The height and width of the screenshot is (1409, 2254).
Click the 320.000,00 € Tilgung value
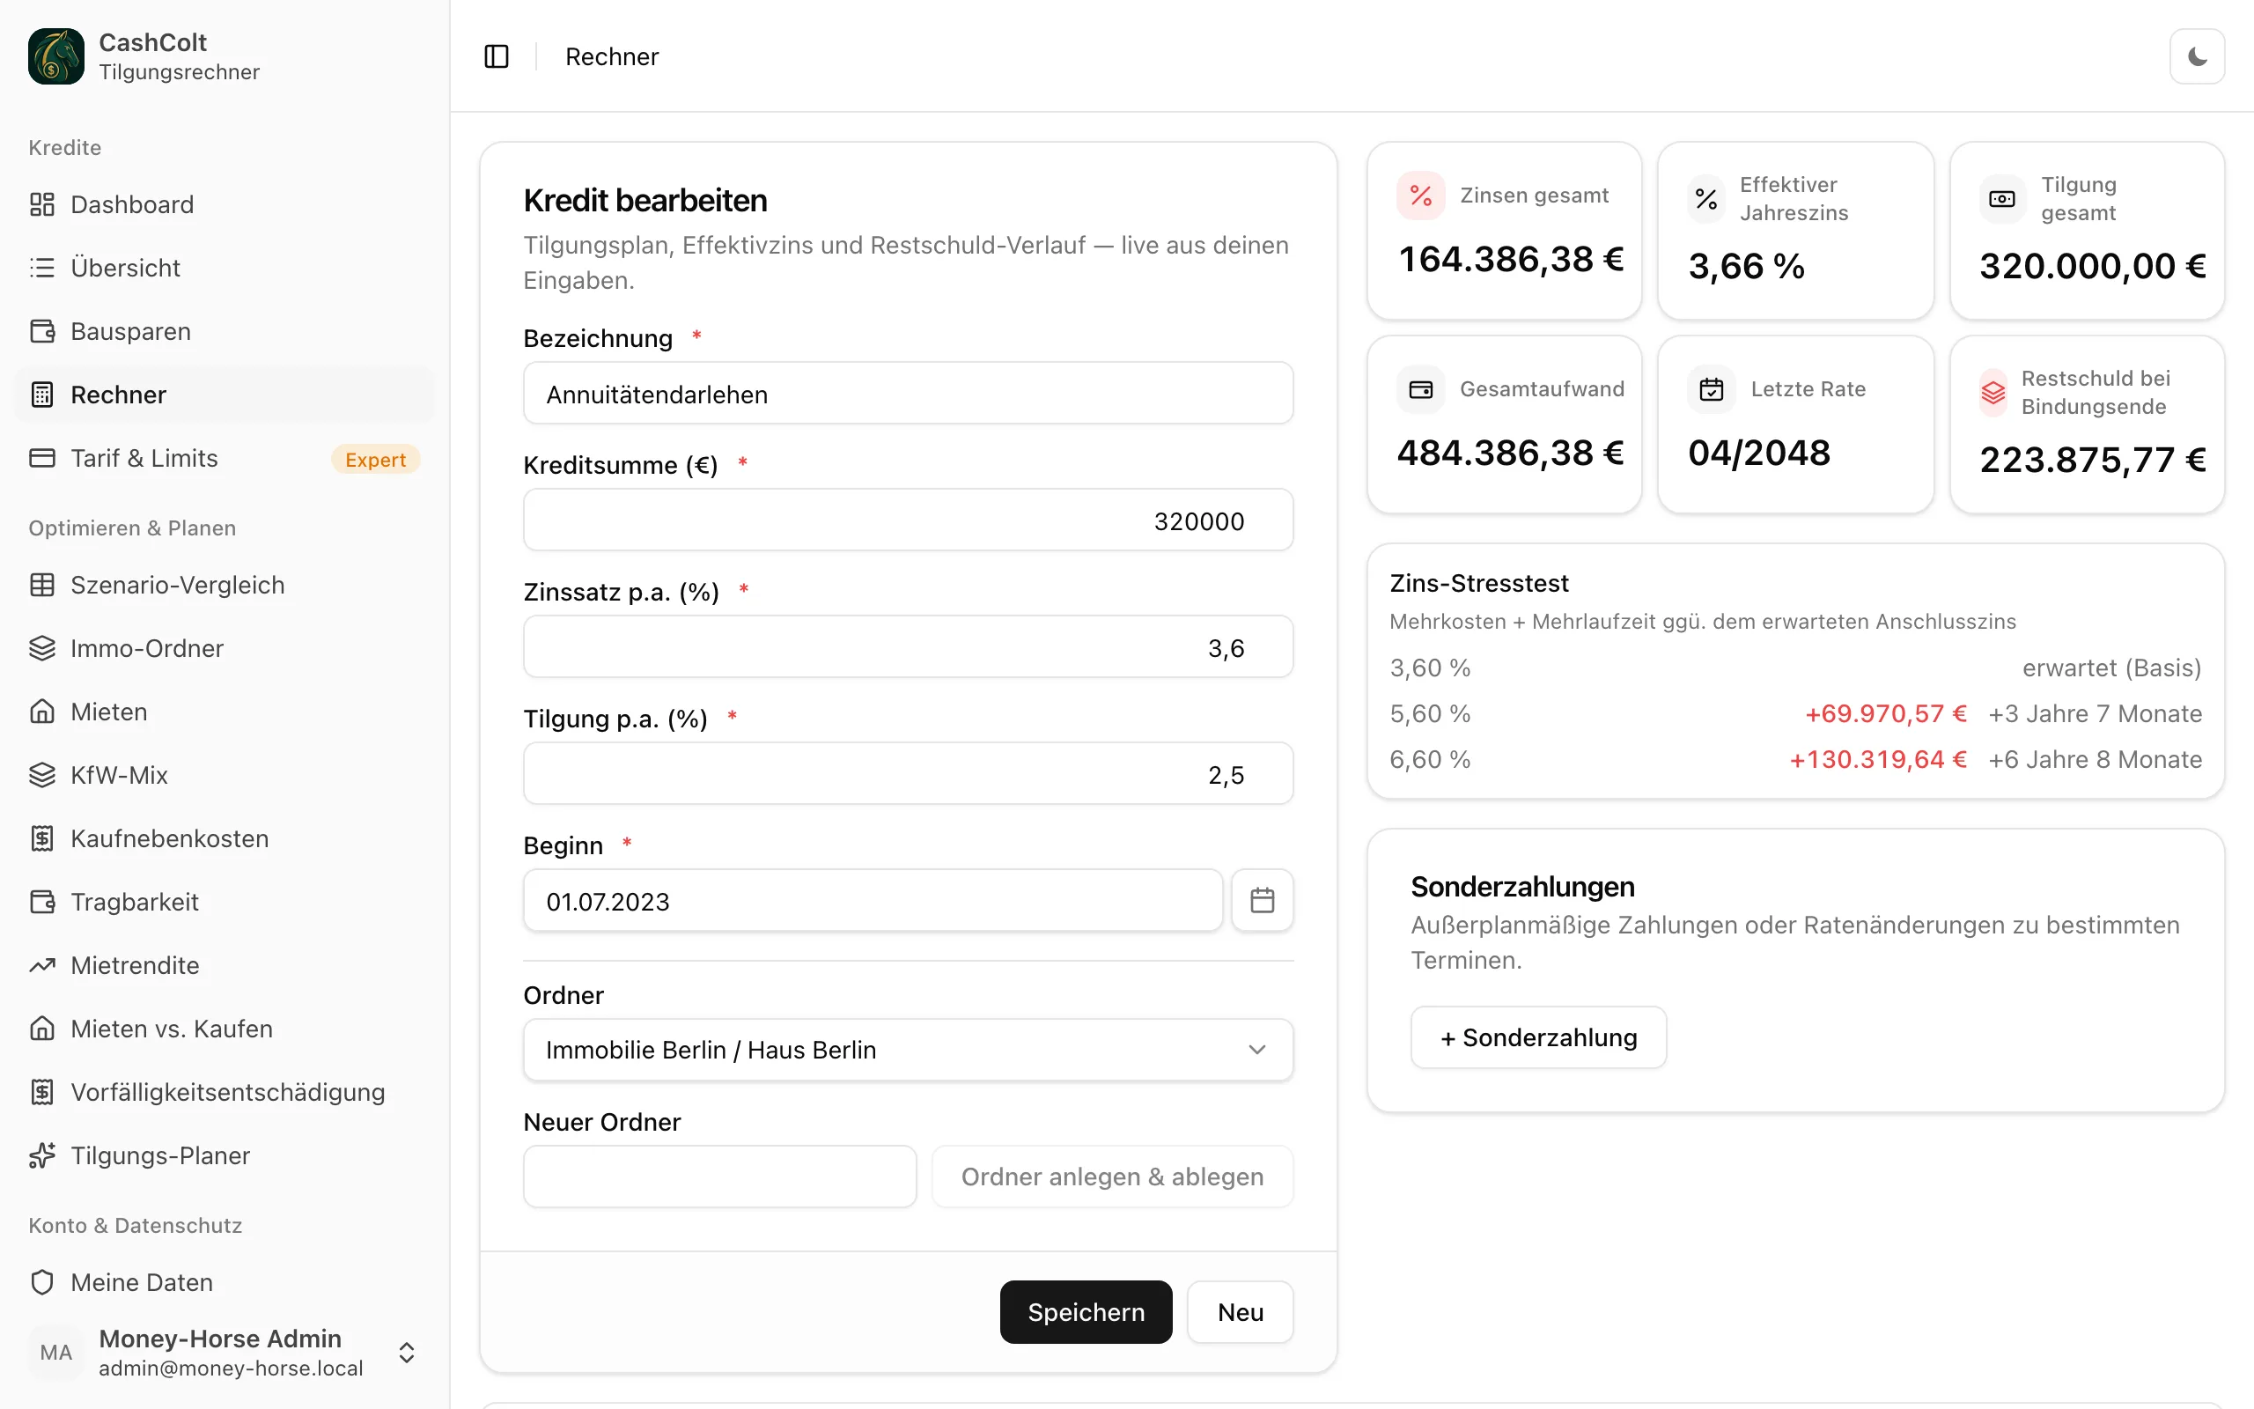(2093, 267)
